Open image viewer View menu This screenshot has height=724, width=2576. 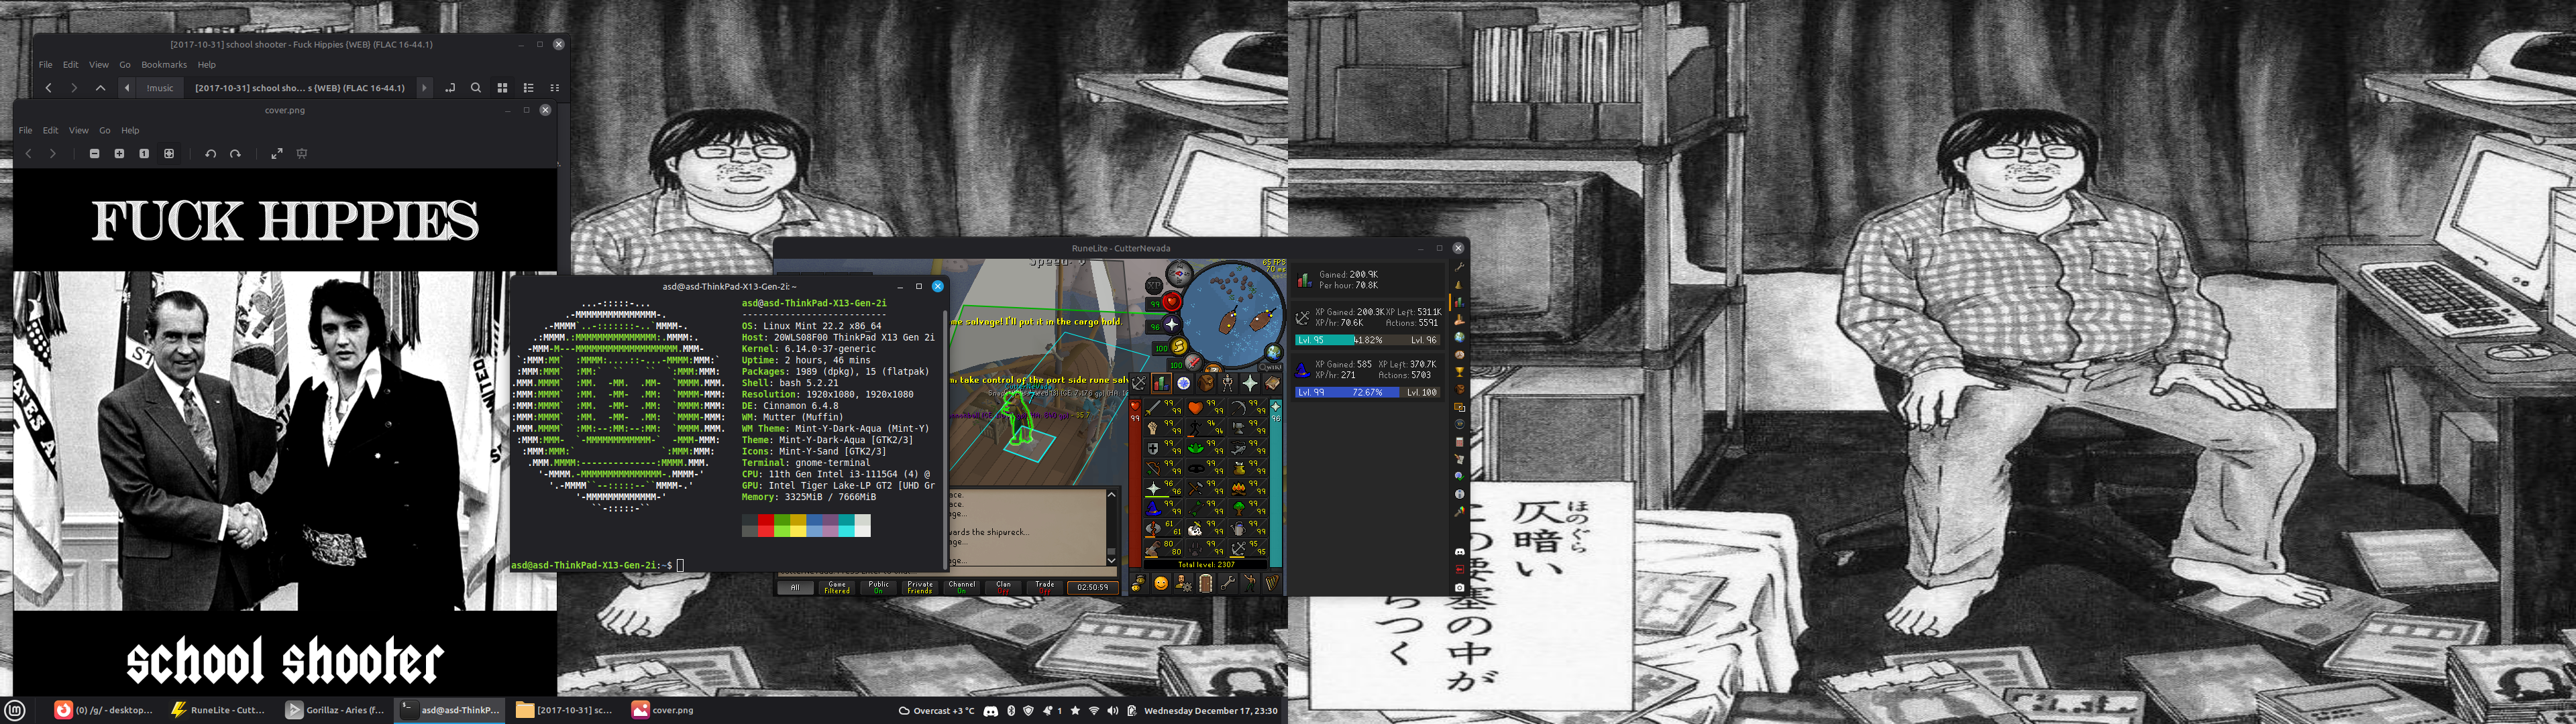pyautogui.click(x=78, y=130)
